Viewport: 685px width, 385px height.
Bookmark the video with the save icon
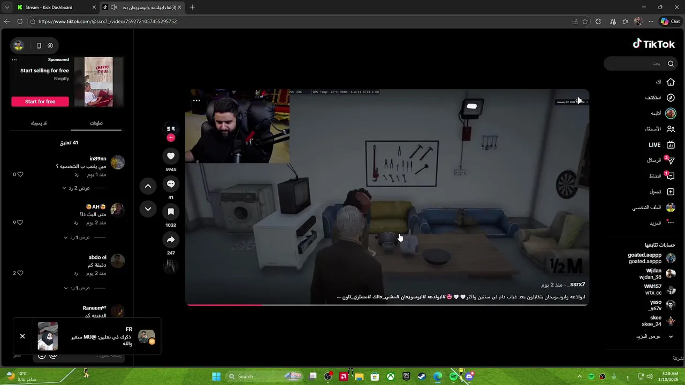point(171,212)
